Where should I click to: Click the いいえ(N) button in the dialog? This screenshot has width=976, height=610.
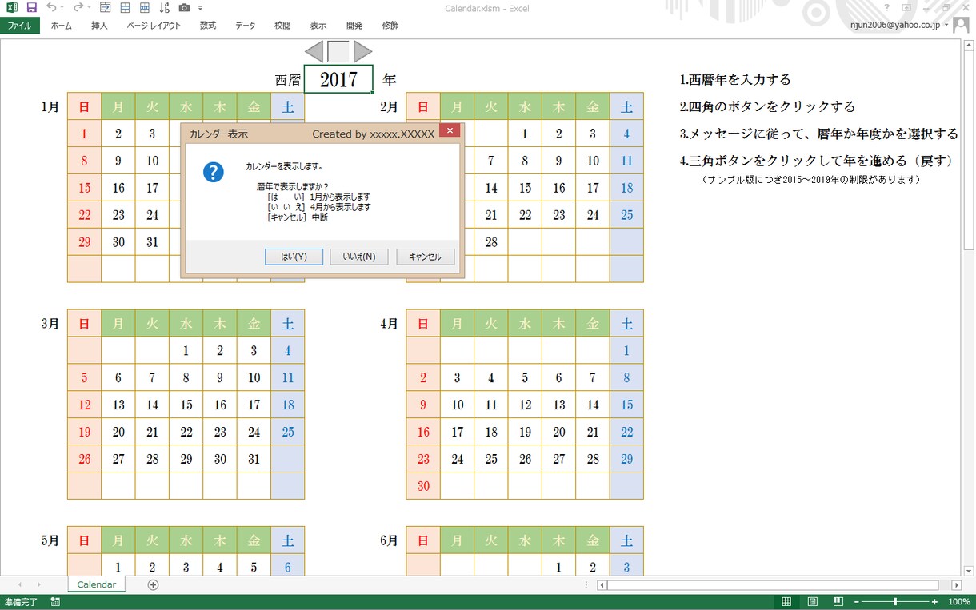[359, 257]
